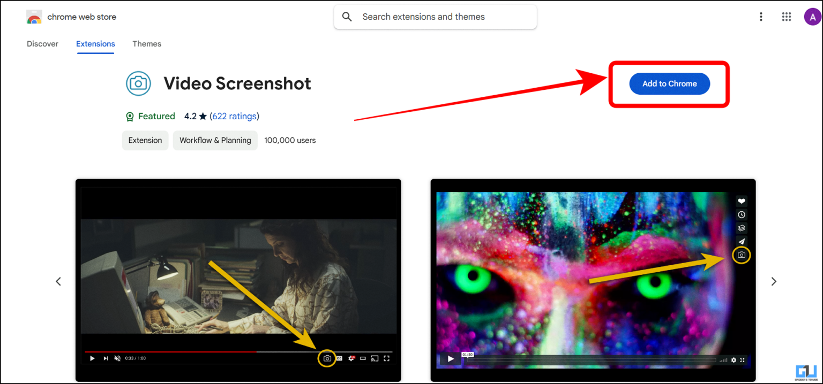This screenshot has height=384, width=823.
Task: Enable fullscreen on the left video player
Action: point(387,358)
